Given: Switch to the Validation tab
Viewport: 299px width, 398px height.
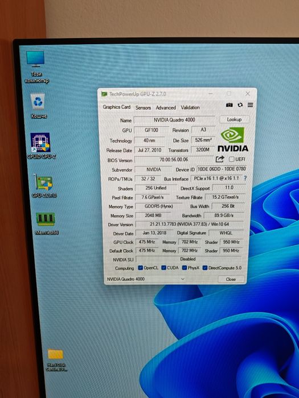Looking at the screenshot, I should pyautogui.click(x=190, y=107).
